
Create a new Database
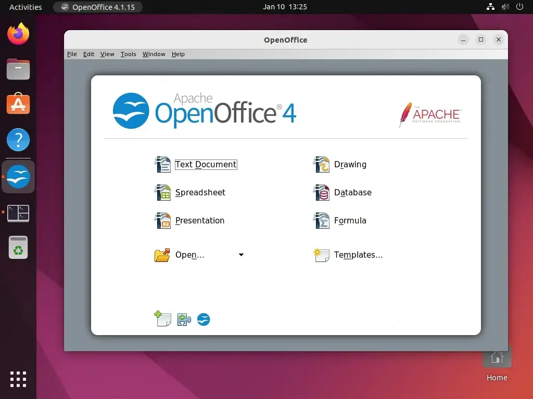coord(352,192)
